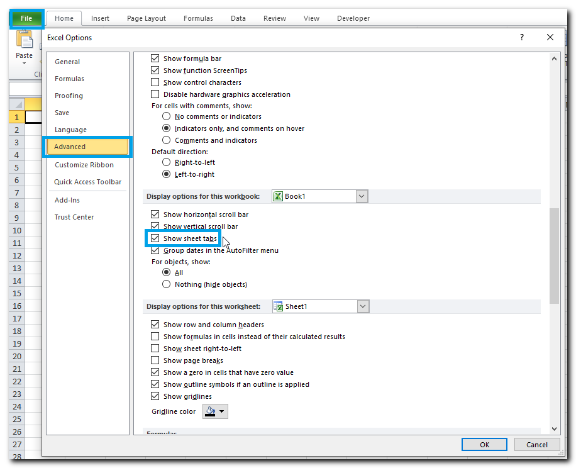Click the scroll down arrow in options panel
Viewport: 576px width, 468px height.
pos(554,428)
